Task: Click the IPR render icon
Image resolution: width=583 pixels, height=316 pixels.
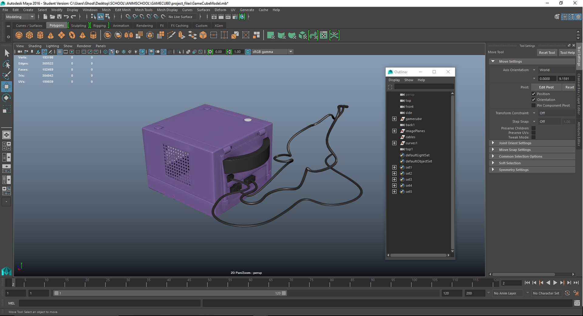Action: tap(228, 17)
